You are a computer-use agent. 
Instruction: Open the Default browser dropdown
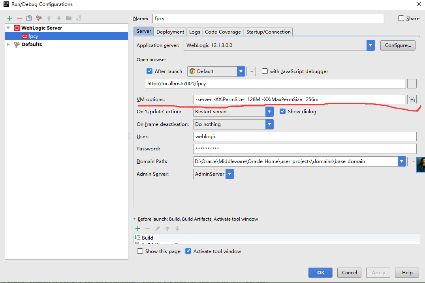pos(241,71)
